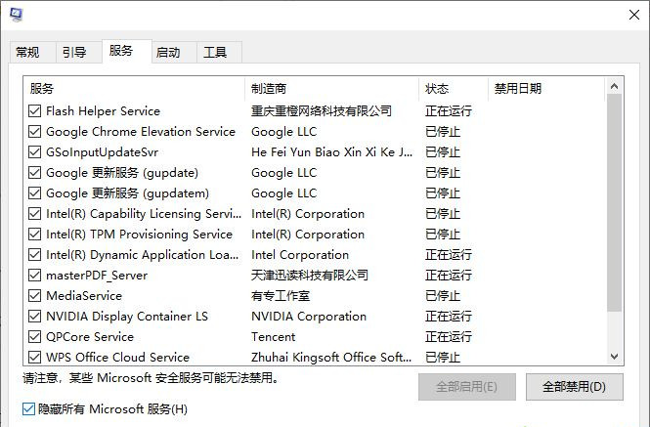This screenshot has height=427, width=650.
Task: Toggle the GSoInputUpdateSvr service checkbox
Action: 36,152
